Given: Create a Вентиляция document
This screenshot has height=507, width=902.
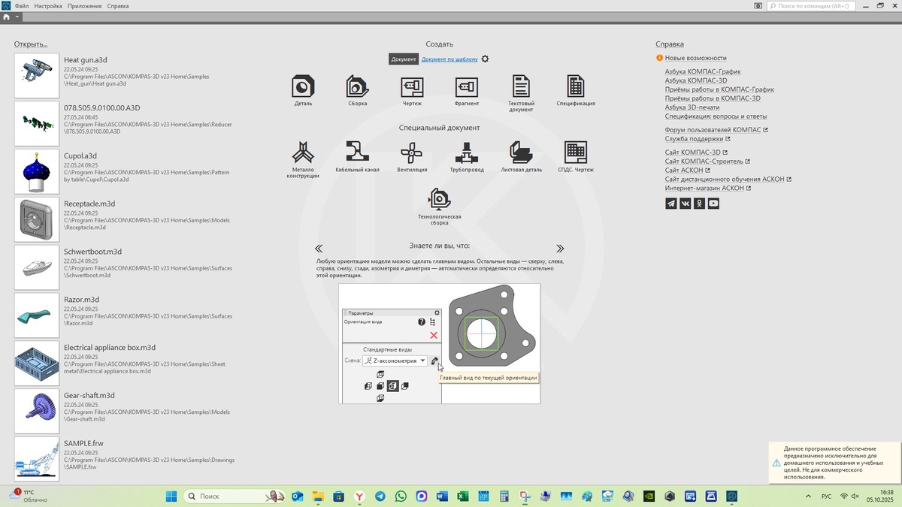Looking at the screenshot, I should point(412,155).
